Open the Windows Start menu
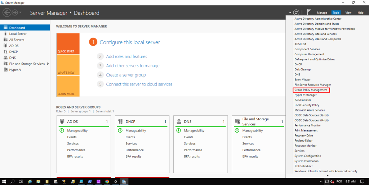 [x=4, y=181]
